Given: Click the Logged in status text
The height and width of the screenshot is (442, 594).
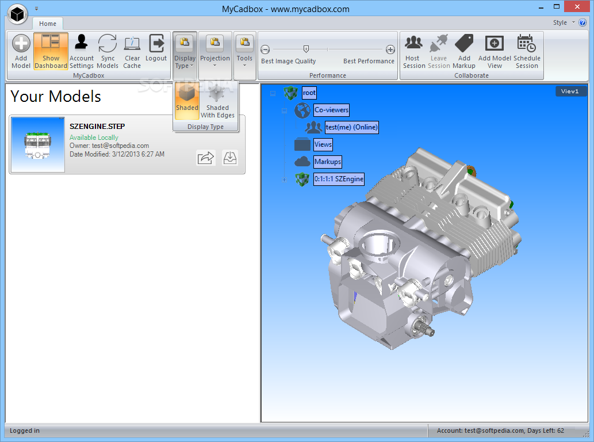Looking at the screenshot, I should click(x=25, y=430).
